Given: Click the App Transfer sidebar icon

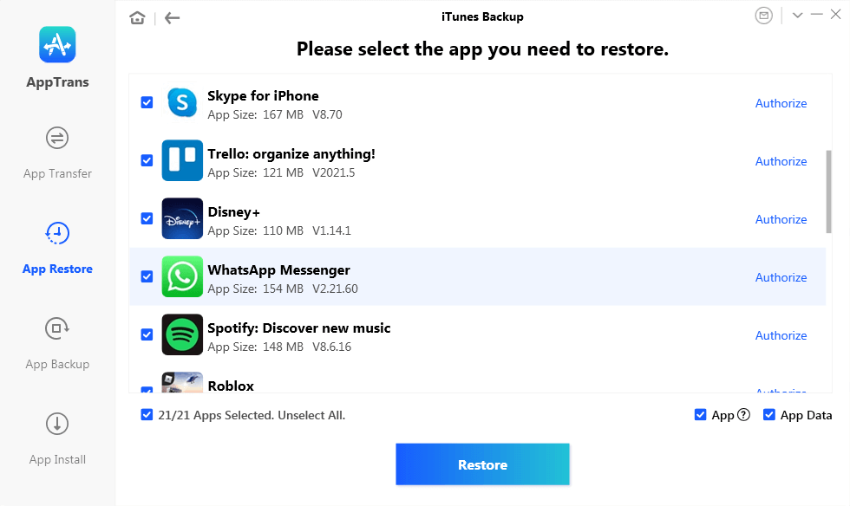Looking at the screenshot, I should tap(57, 138).
